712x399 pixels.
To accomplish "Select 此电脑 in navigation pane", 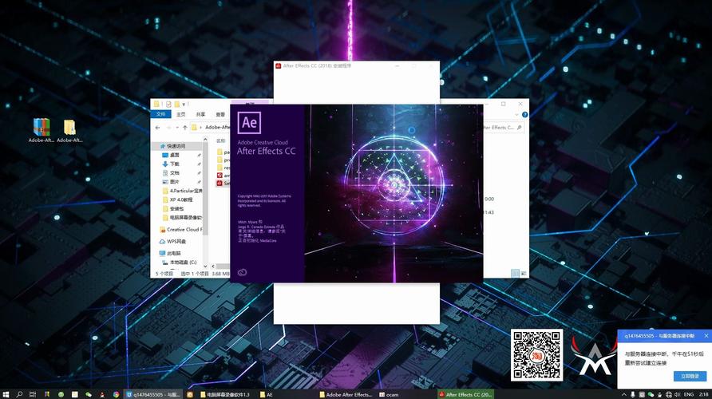I will point(170,253).
